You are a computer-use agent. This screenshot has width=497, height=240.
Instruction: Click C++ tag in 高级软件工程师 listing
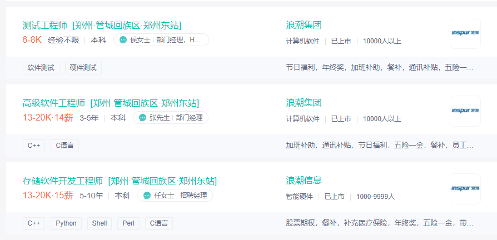pyautogui.click(x=34, y=146)
